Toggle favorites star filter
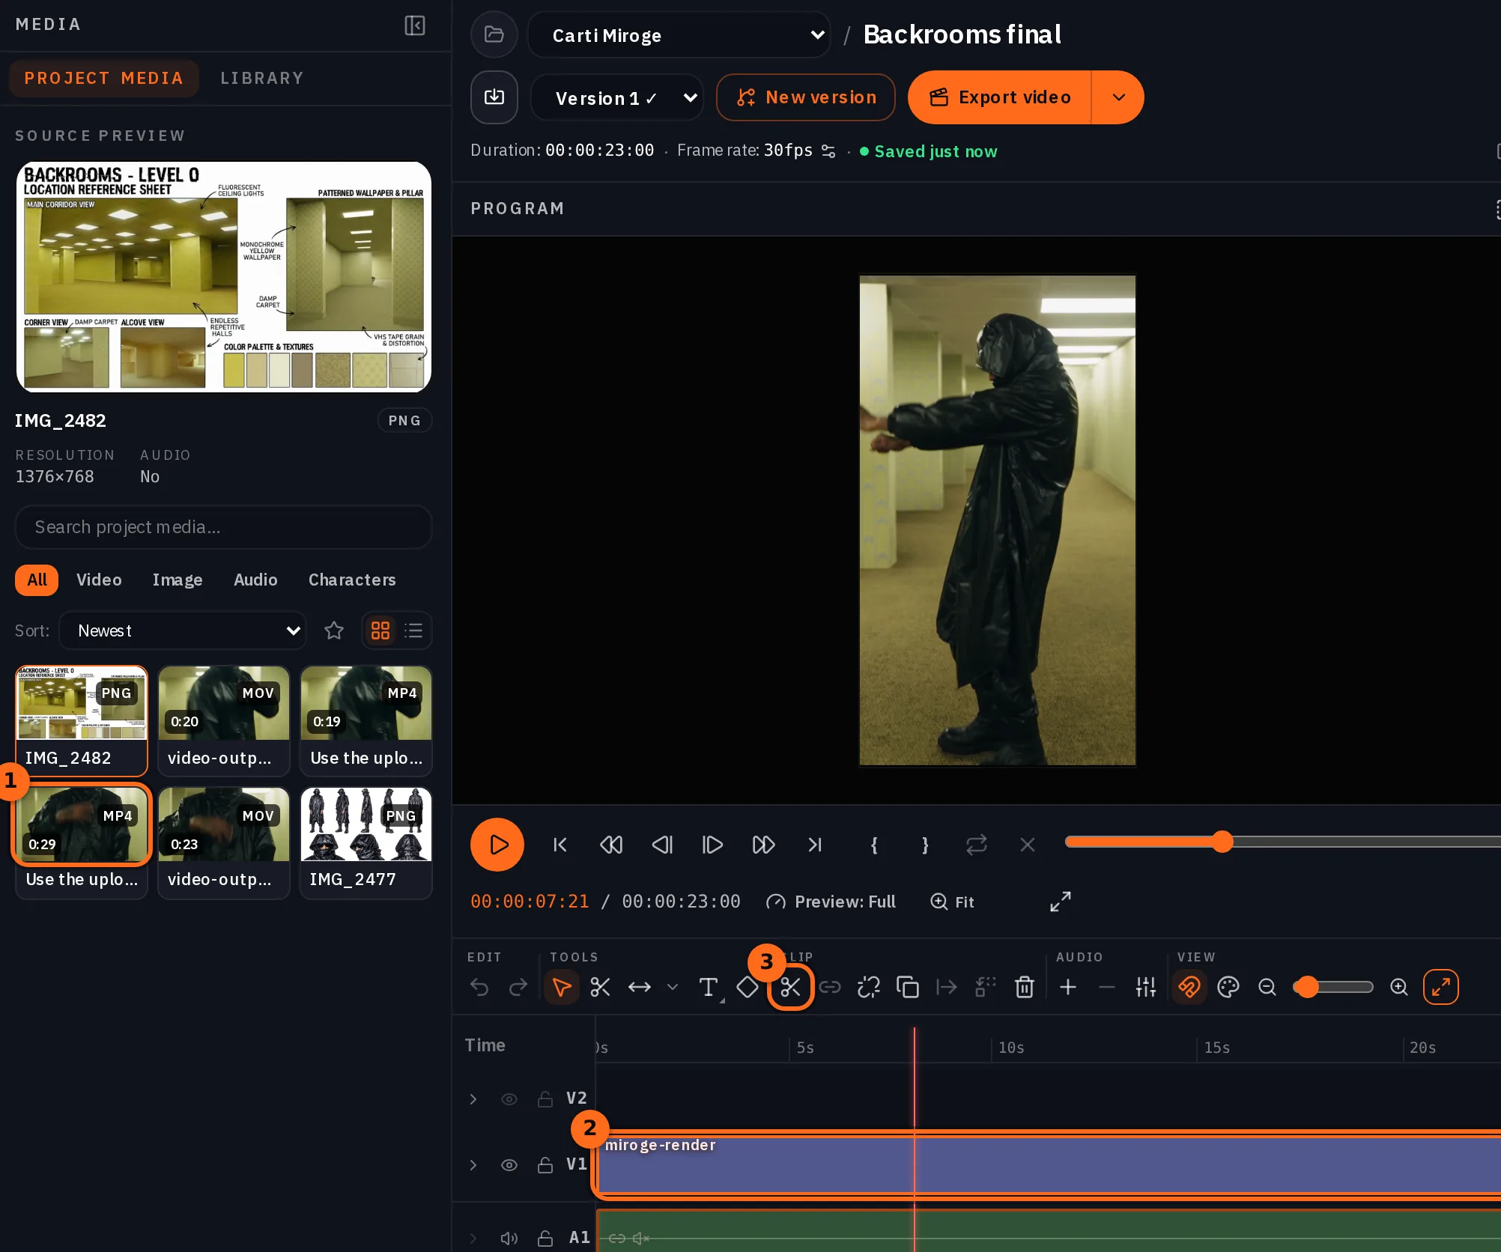 334,630
